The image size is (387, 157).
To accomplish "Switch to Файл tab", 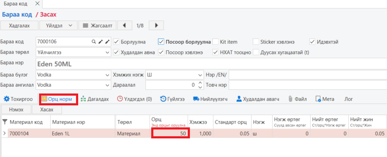I will pyautogui.click(x=297, y=99).
